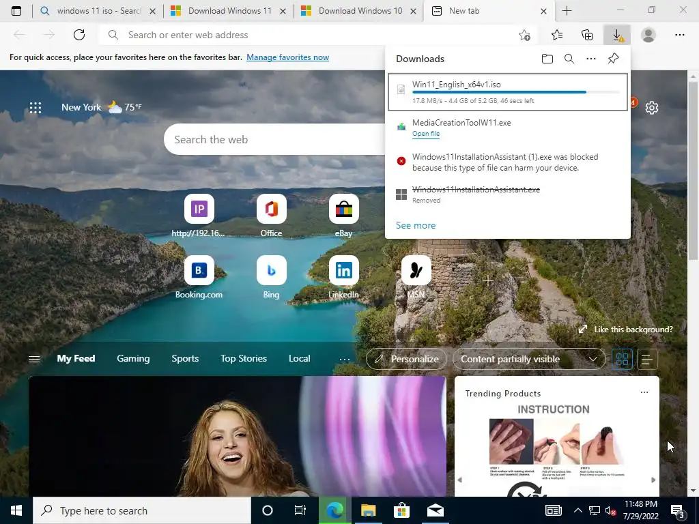This screenshot has width=699, height=524.
Task: Select the Top Stories feed tab
Action: pyautogui.click(x=244, y=359)
